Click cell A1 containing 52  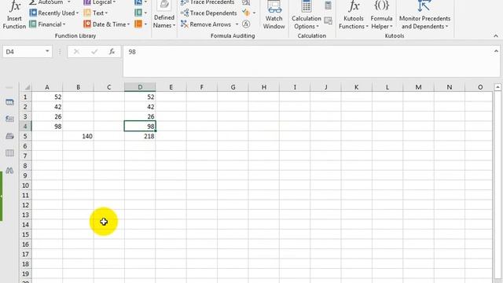click(x=47, y=97)
